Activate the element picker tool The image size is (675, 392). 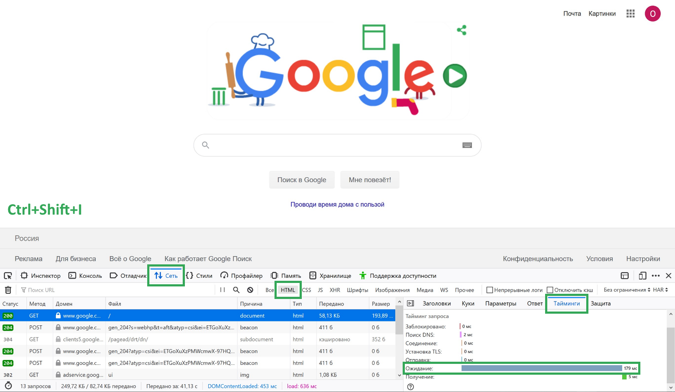8,276
